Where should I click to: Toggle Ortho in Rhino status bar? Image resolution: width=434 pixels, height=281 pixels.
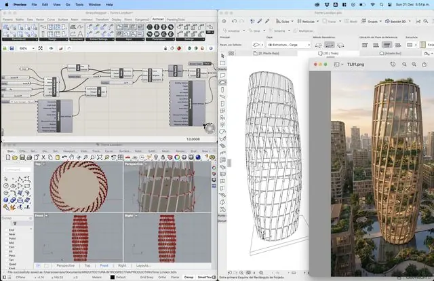tap(162, 277)
